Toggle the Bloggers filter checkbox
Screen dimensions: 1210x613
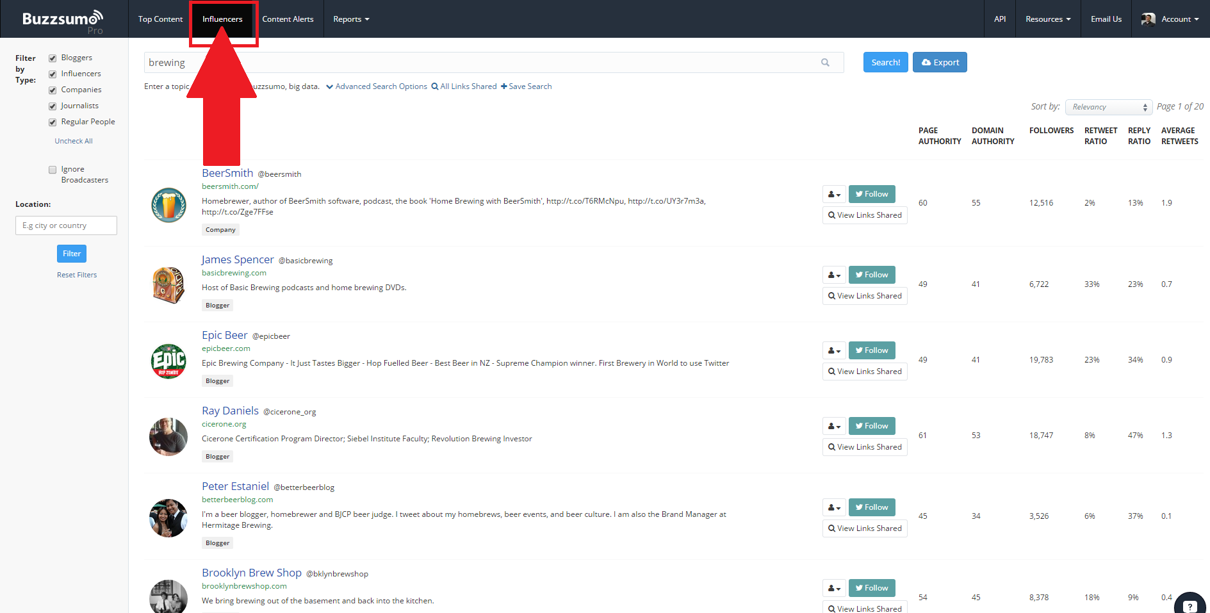pyautogui.click(x=53, y=58)
